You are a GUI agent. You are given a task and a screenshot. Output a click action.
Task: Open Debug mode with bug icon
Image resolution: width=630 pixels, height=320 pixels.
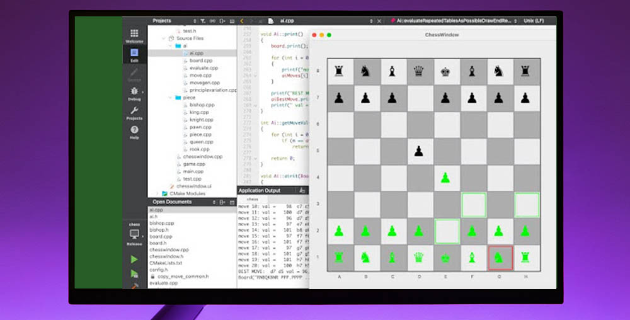pos(134,93)
